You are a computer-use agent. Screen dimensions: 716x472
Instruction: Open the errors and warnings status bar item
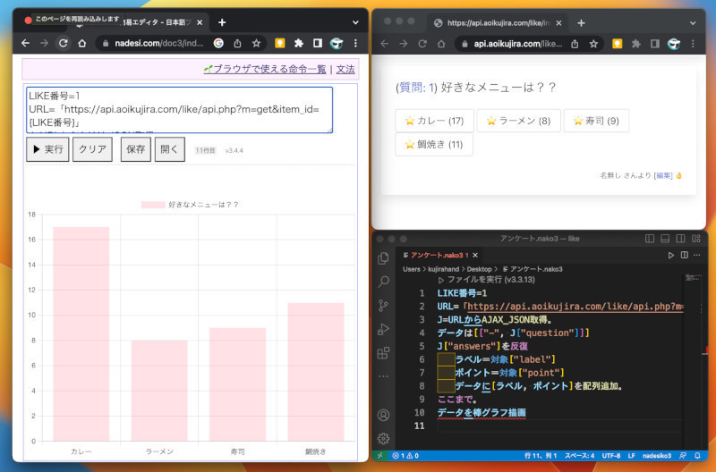405,456
